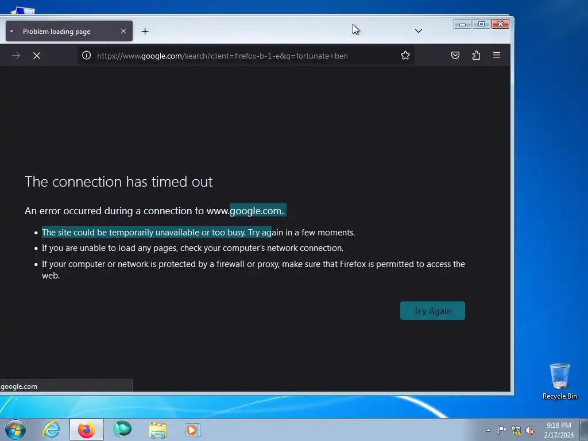Select the Recycle Bin desktop icon
The image size is (588, 441).
click(x=559, y=381)
